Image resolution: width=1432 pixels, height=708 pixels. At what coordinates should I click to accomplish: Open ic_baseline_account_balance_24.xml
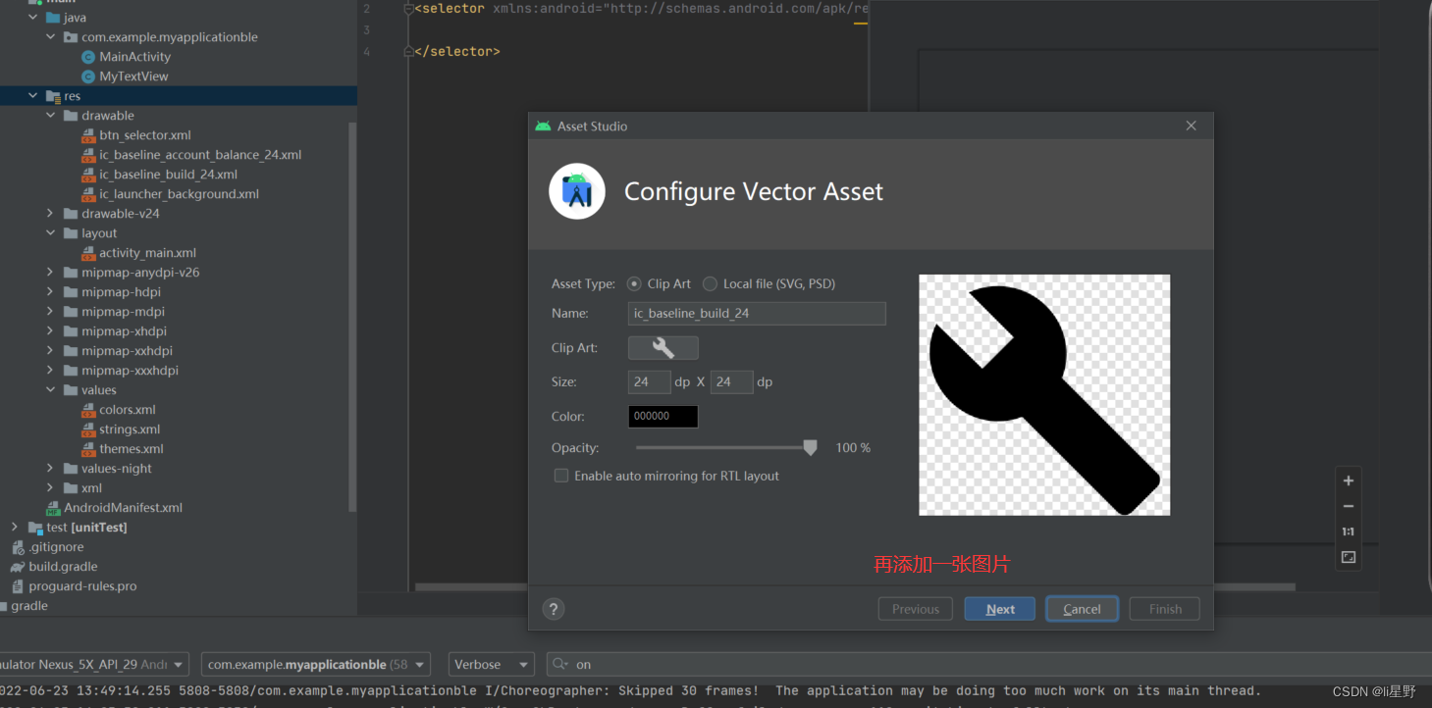(200, 155)
